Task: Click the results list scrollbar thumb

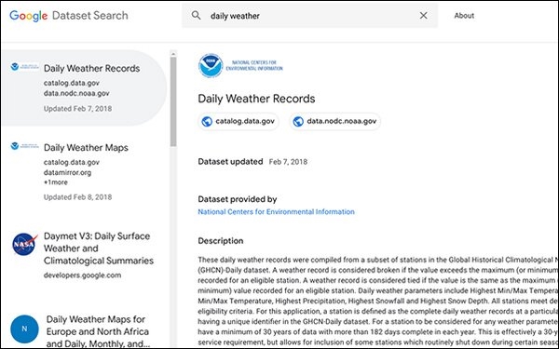Action: coord(173,101)
